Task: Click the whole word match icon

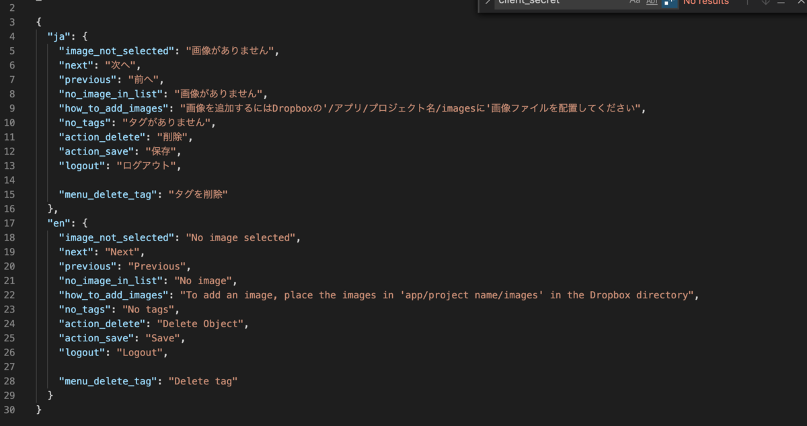Action: tap(651, 3)
